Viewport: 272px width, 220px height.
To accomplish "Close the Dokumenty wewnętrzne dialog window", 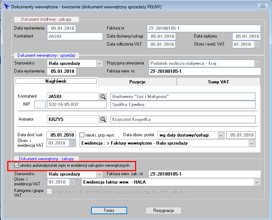I will 263,7.
